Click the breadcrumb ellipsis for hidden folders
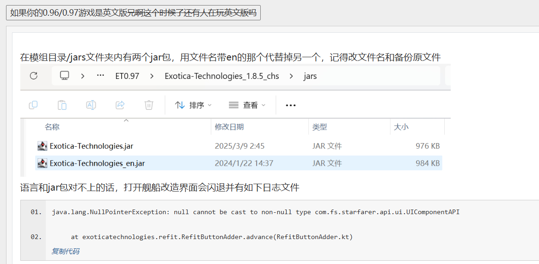 pos(100,76)
